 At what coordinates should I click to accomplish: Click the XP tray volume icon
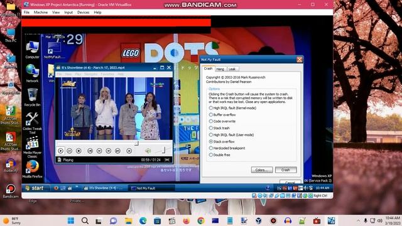click(306, 188)
